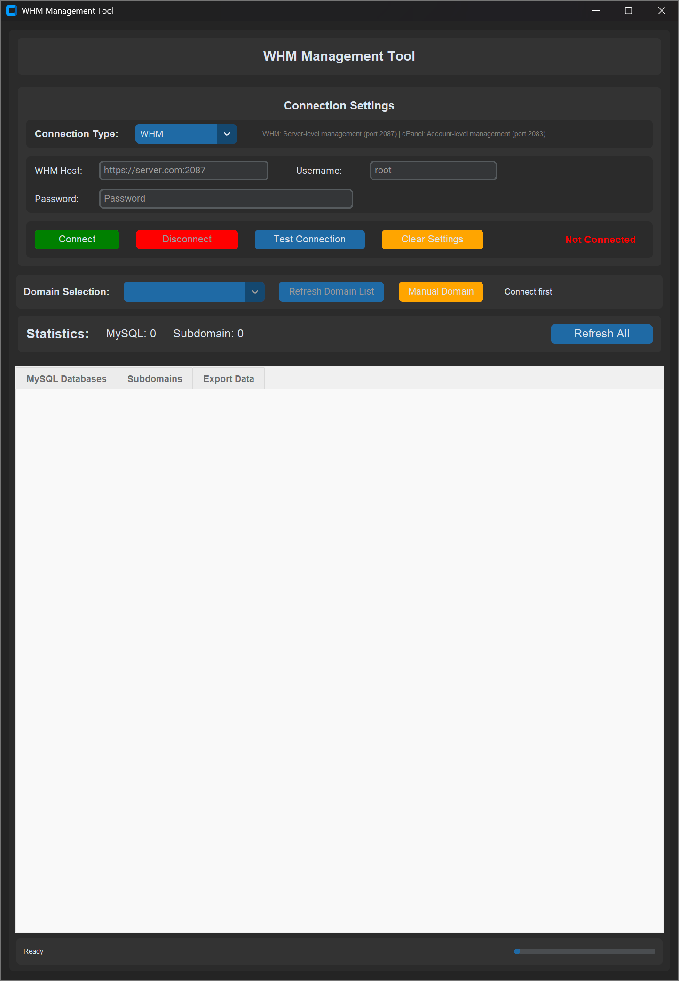
Task: Expand the Domain Selection chevron arrow
Action: [x=255, y=291]
